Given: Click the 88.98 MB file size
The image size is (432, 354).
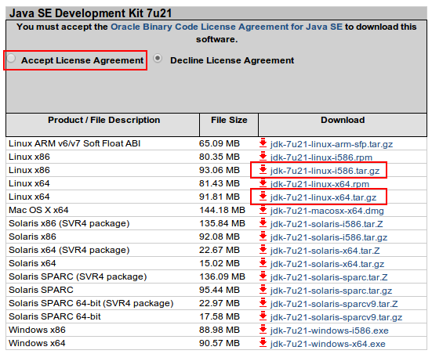Looking at the screenshot, I should pos(220,330).
